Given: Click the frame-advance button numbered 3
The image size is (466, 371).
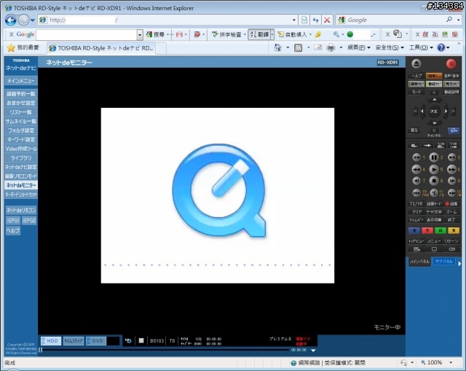Looking at the screenshot, I should point(451,157).
